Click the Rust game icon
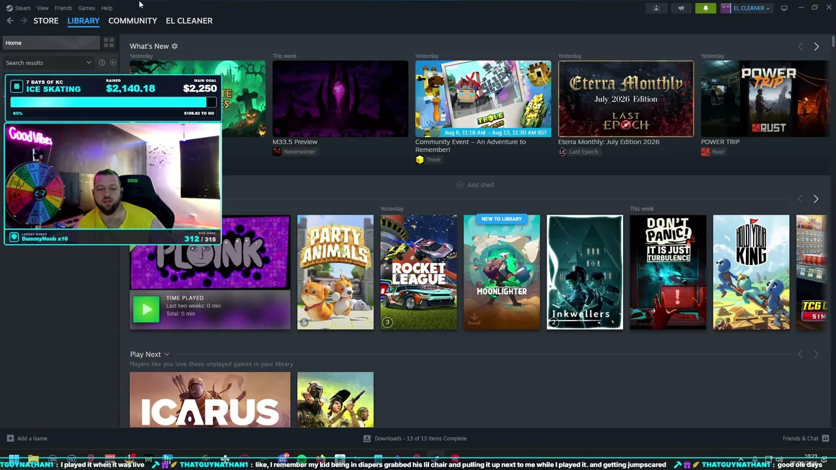The image size is (836, 470). pos(705,151)
